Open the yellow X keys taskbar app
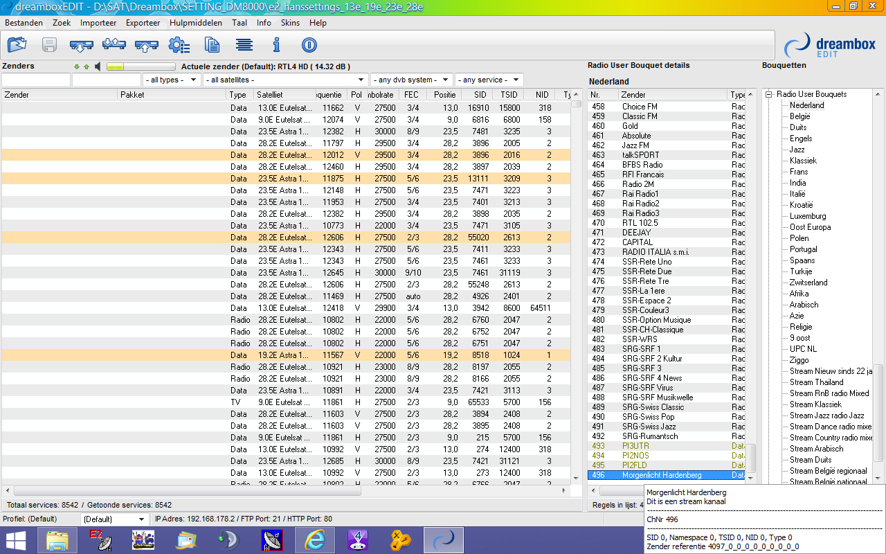This screenshot has height=554, width=886. 401,540
